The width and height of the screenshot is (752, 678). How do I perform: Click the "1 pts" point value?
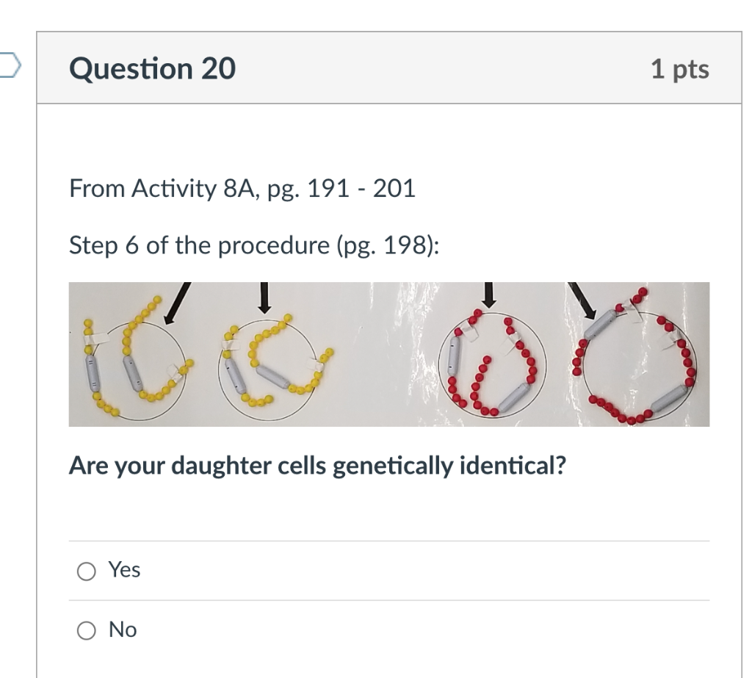(x=679, y=69)
